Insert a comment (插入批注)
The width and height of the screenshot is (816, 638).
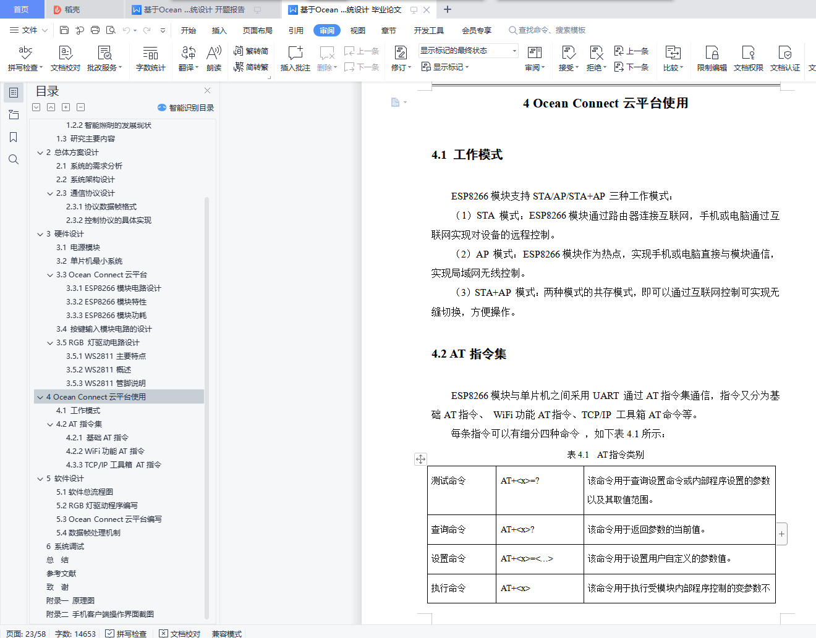click(x=295, y=59)
